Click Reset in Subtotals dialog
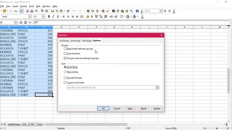This screenshot has height=130, width=232. [x=144, y=108]
